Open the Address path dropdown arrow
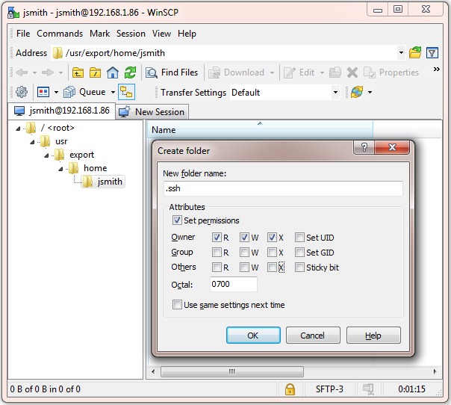This screenshot has height=405, width=451. tap(401, 52)
